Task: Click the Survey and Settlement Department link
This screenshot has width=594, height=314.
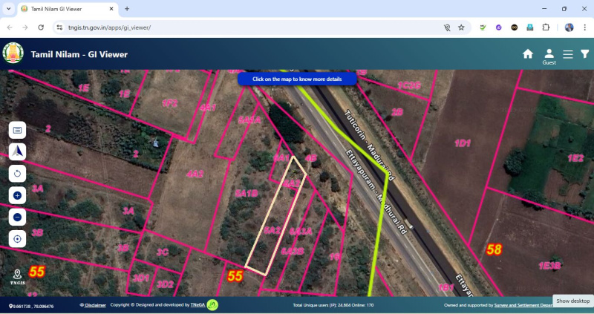Action: 523,305
